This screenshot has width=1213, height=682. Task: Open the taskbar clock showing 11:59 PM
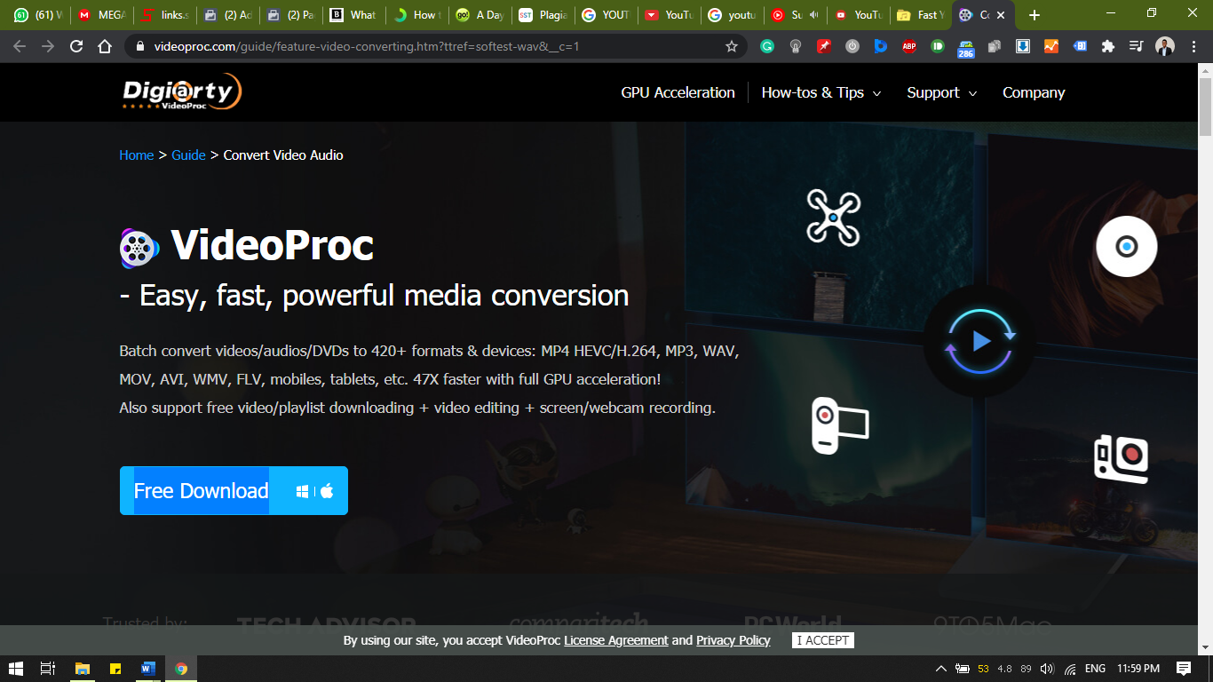pyautogui.click(x=1139, y=669)
